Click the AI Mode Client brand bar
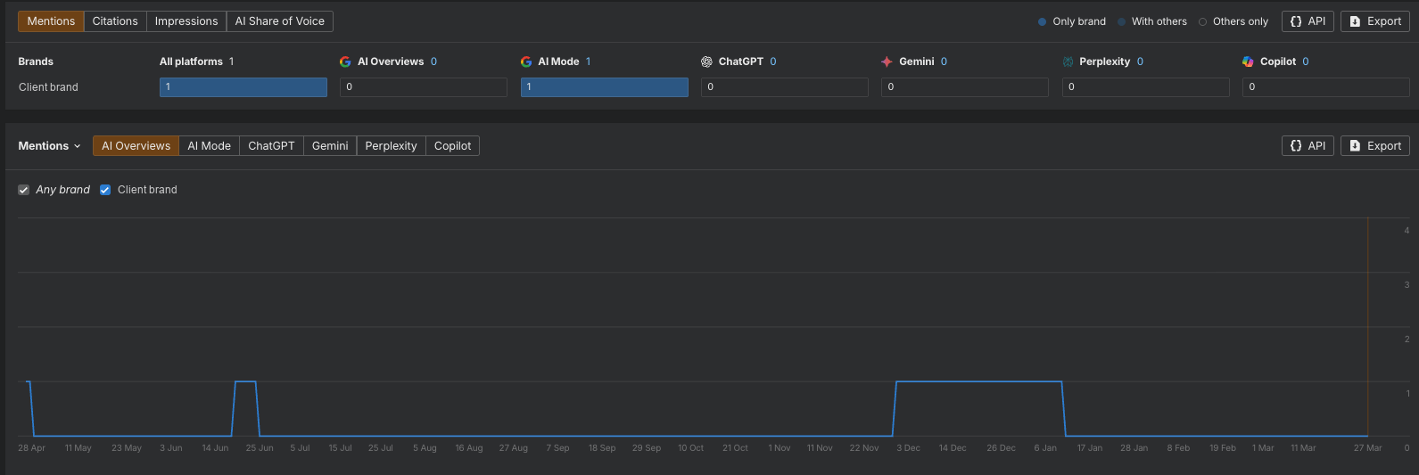This screenshot has width=1419, height=475. pyautogui.click(x=605, y=87)
